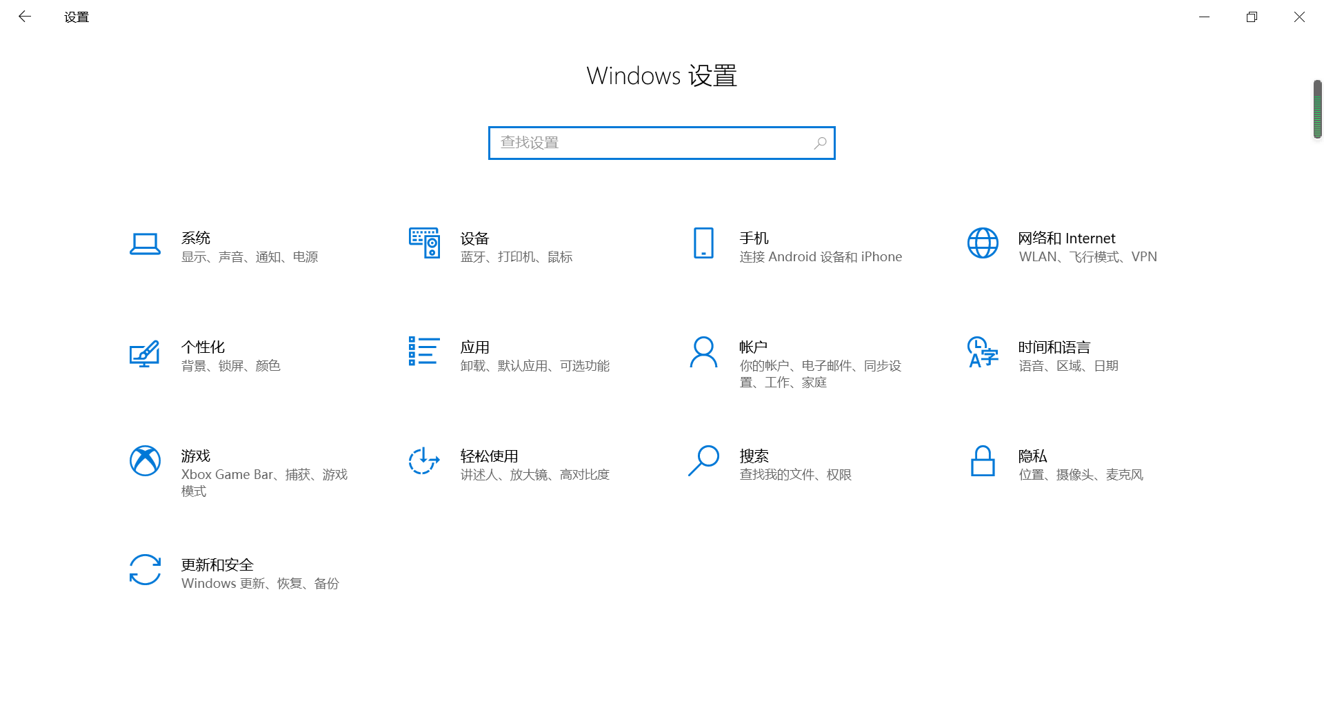The image size is (1324, 703).
Task: Go to the 时间和语言 title
Action: pyautogui.click(x=1054, y=347)
